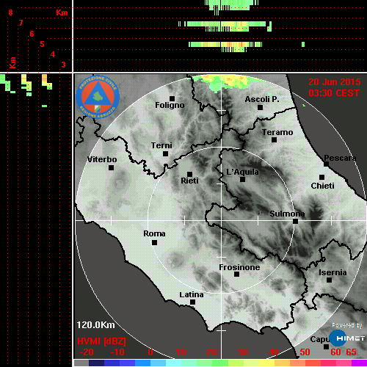Click the 65 value on the dBZ scale
The height and width of the screenshot is (367, 367).
pos(351,352)
